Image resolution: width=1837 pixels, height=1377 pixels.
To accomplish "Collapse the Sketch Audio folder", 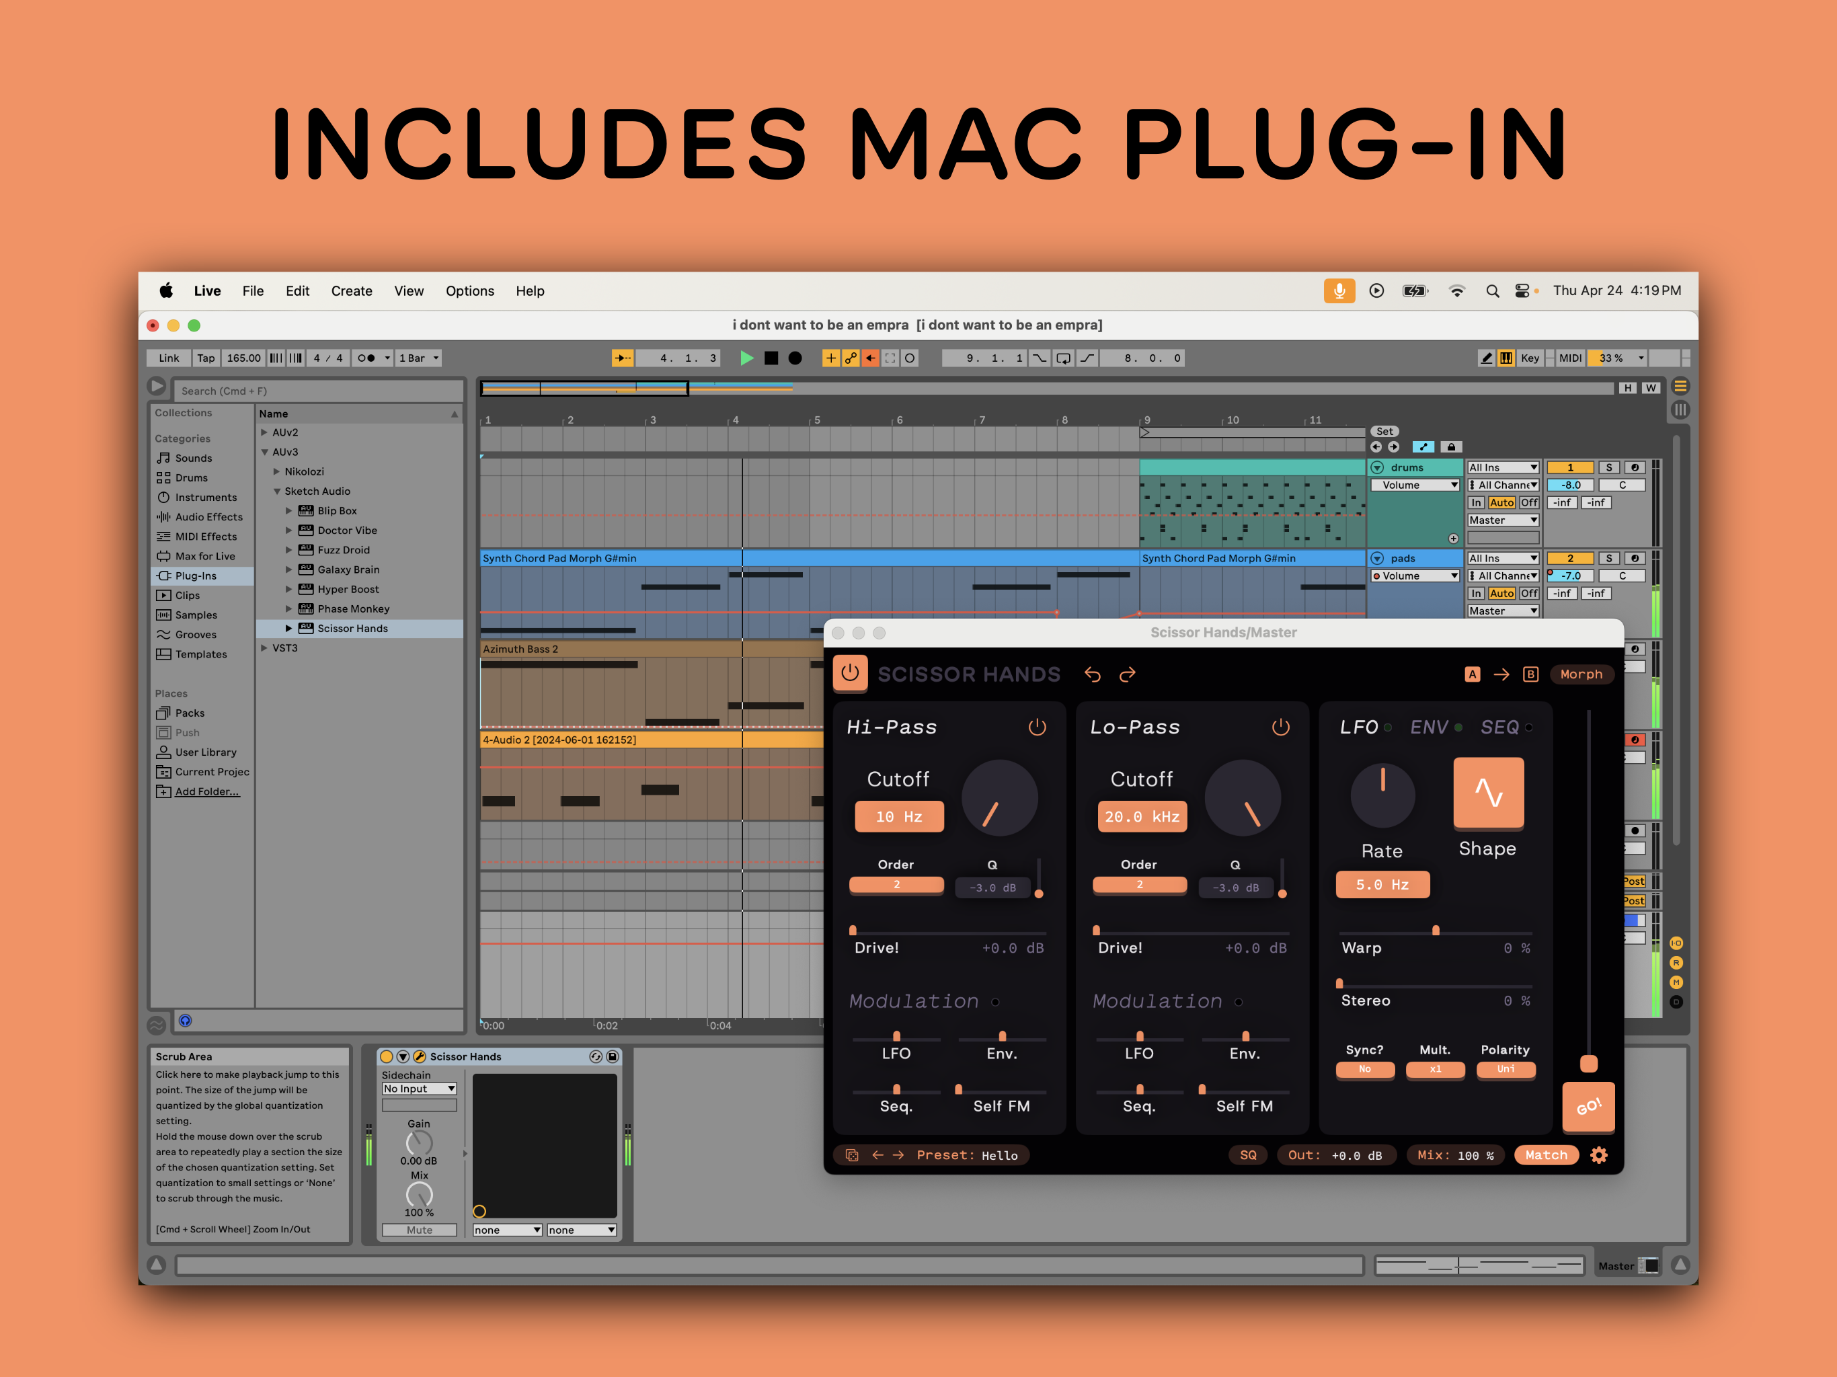I will click(x=278, y=491).
